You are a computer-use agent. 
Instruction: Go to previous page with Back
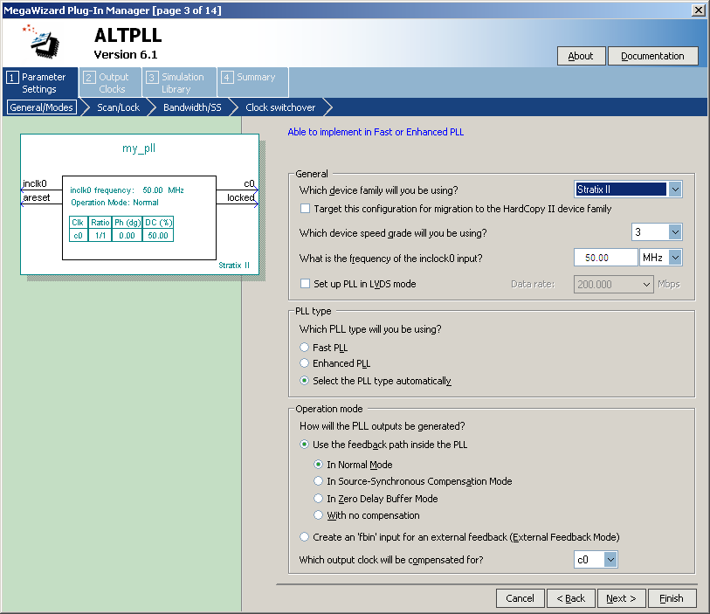[570, 598]
